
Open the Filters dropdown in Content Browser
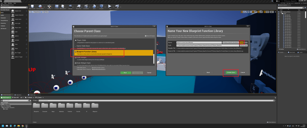click(x=36, y=100)
